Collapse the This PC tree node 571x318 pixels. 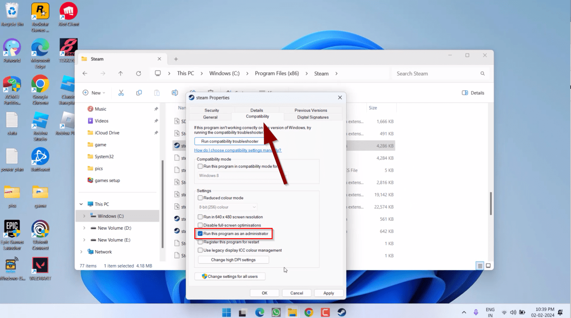pyautogui.click(x=81, y=204)
